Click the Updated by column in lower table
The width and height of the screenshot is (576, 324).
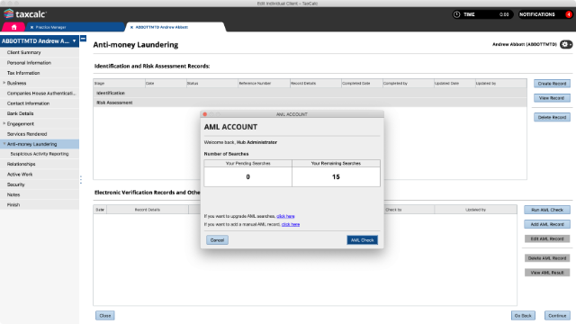tap(476, 210)
